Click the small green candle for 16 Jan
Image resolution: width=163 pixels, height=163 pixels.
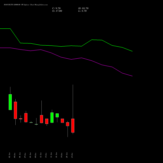click(x=57, y=115)
